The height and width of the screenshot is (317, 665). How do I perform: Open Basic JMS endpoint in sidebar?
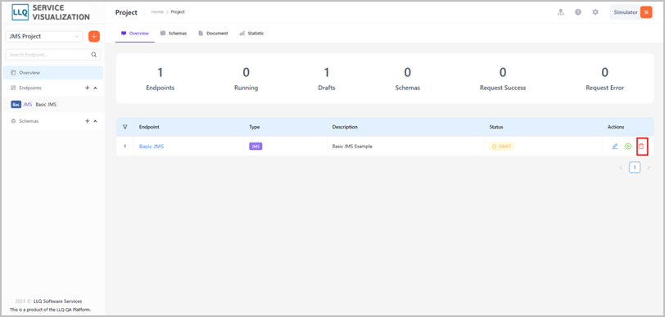pyautogui.click(x=52, y=104)
